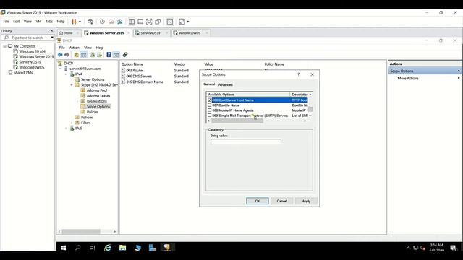Screen dimensions: 463x260
Task: Click the available options horizontal scrollbar
Action: pyautogui.click(x=237, y=121)
